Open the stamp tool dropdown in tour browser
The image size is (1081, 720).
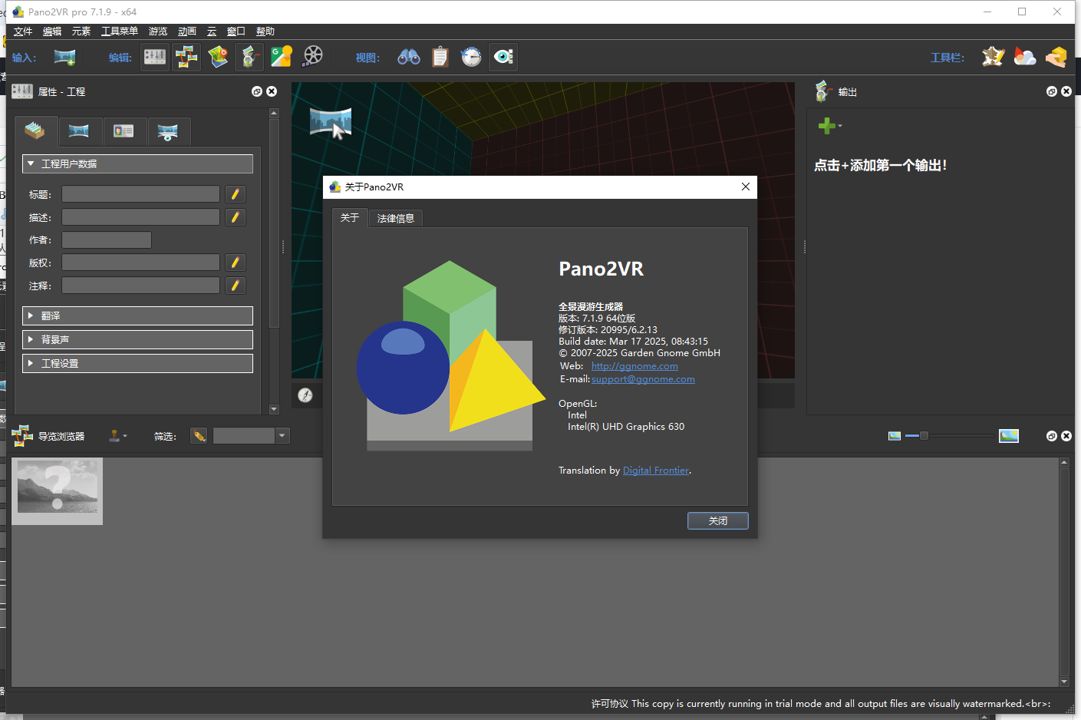pyautogui.click(x=117, y=436)
